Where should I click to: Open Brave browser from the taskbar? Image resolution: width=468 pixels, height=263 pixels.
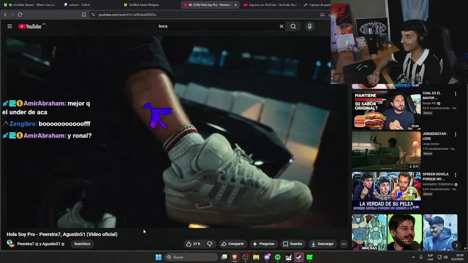(235, 257)
